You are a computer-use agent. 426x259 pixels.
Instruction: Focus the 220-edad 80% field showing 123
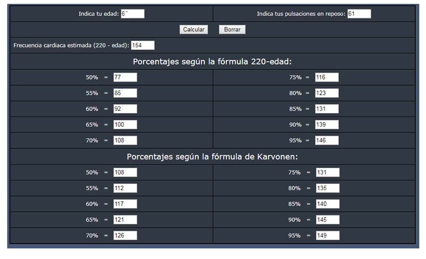[x=327, y=93]
